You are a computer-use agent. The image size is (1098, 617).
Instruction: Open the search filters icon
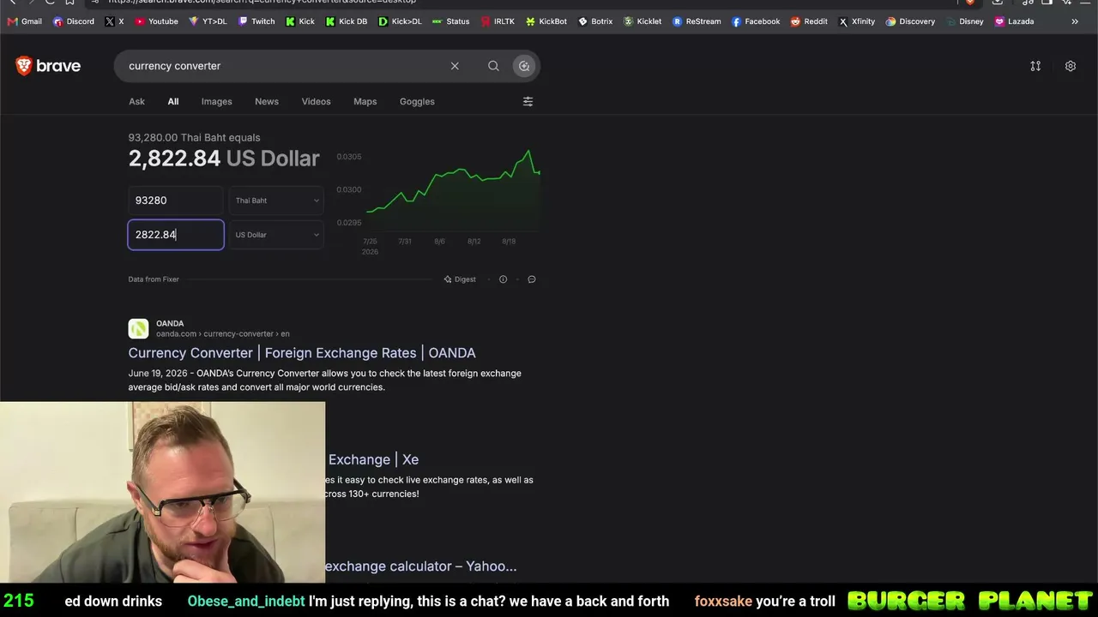pos(528,101)
